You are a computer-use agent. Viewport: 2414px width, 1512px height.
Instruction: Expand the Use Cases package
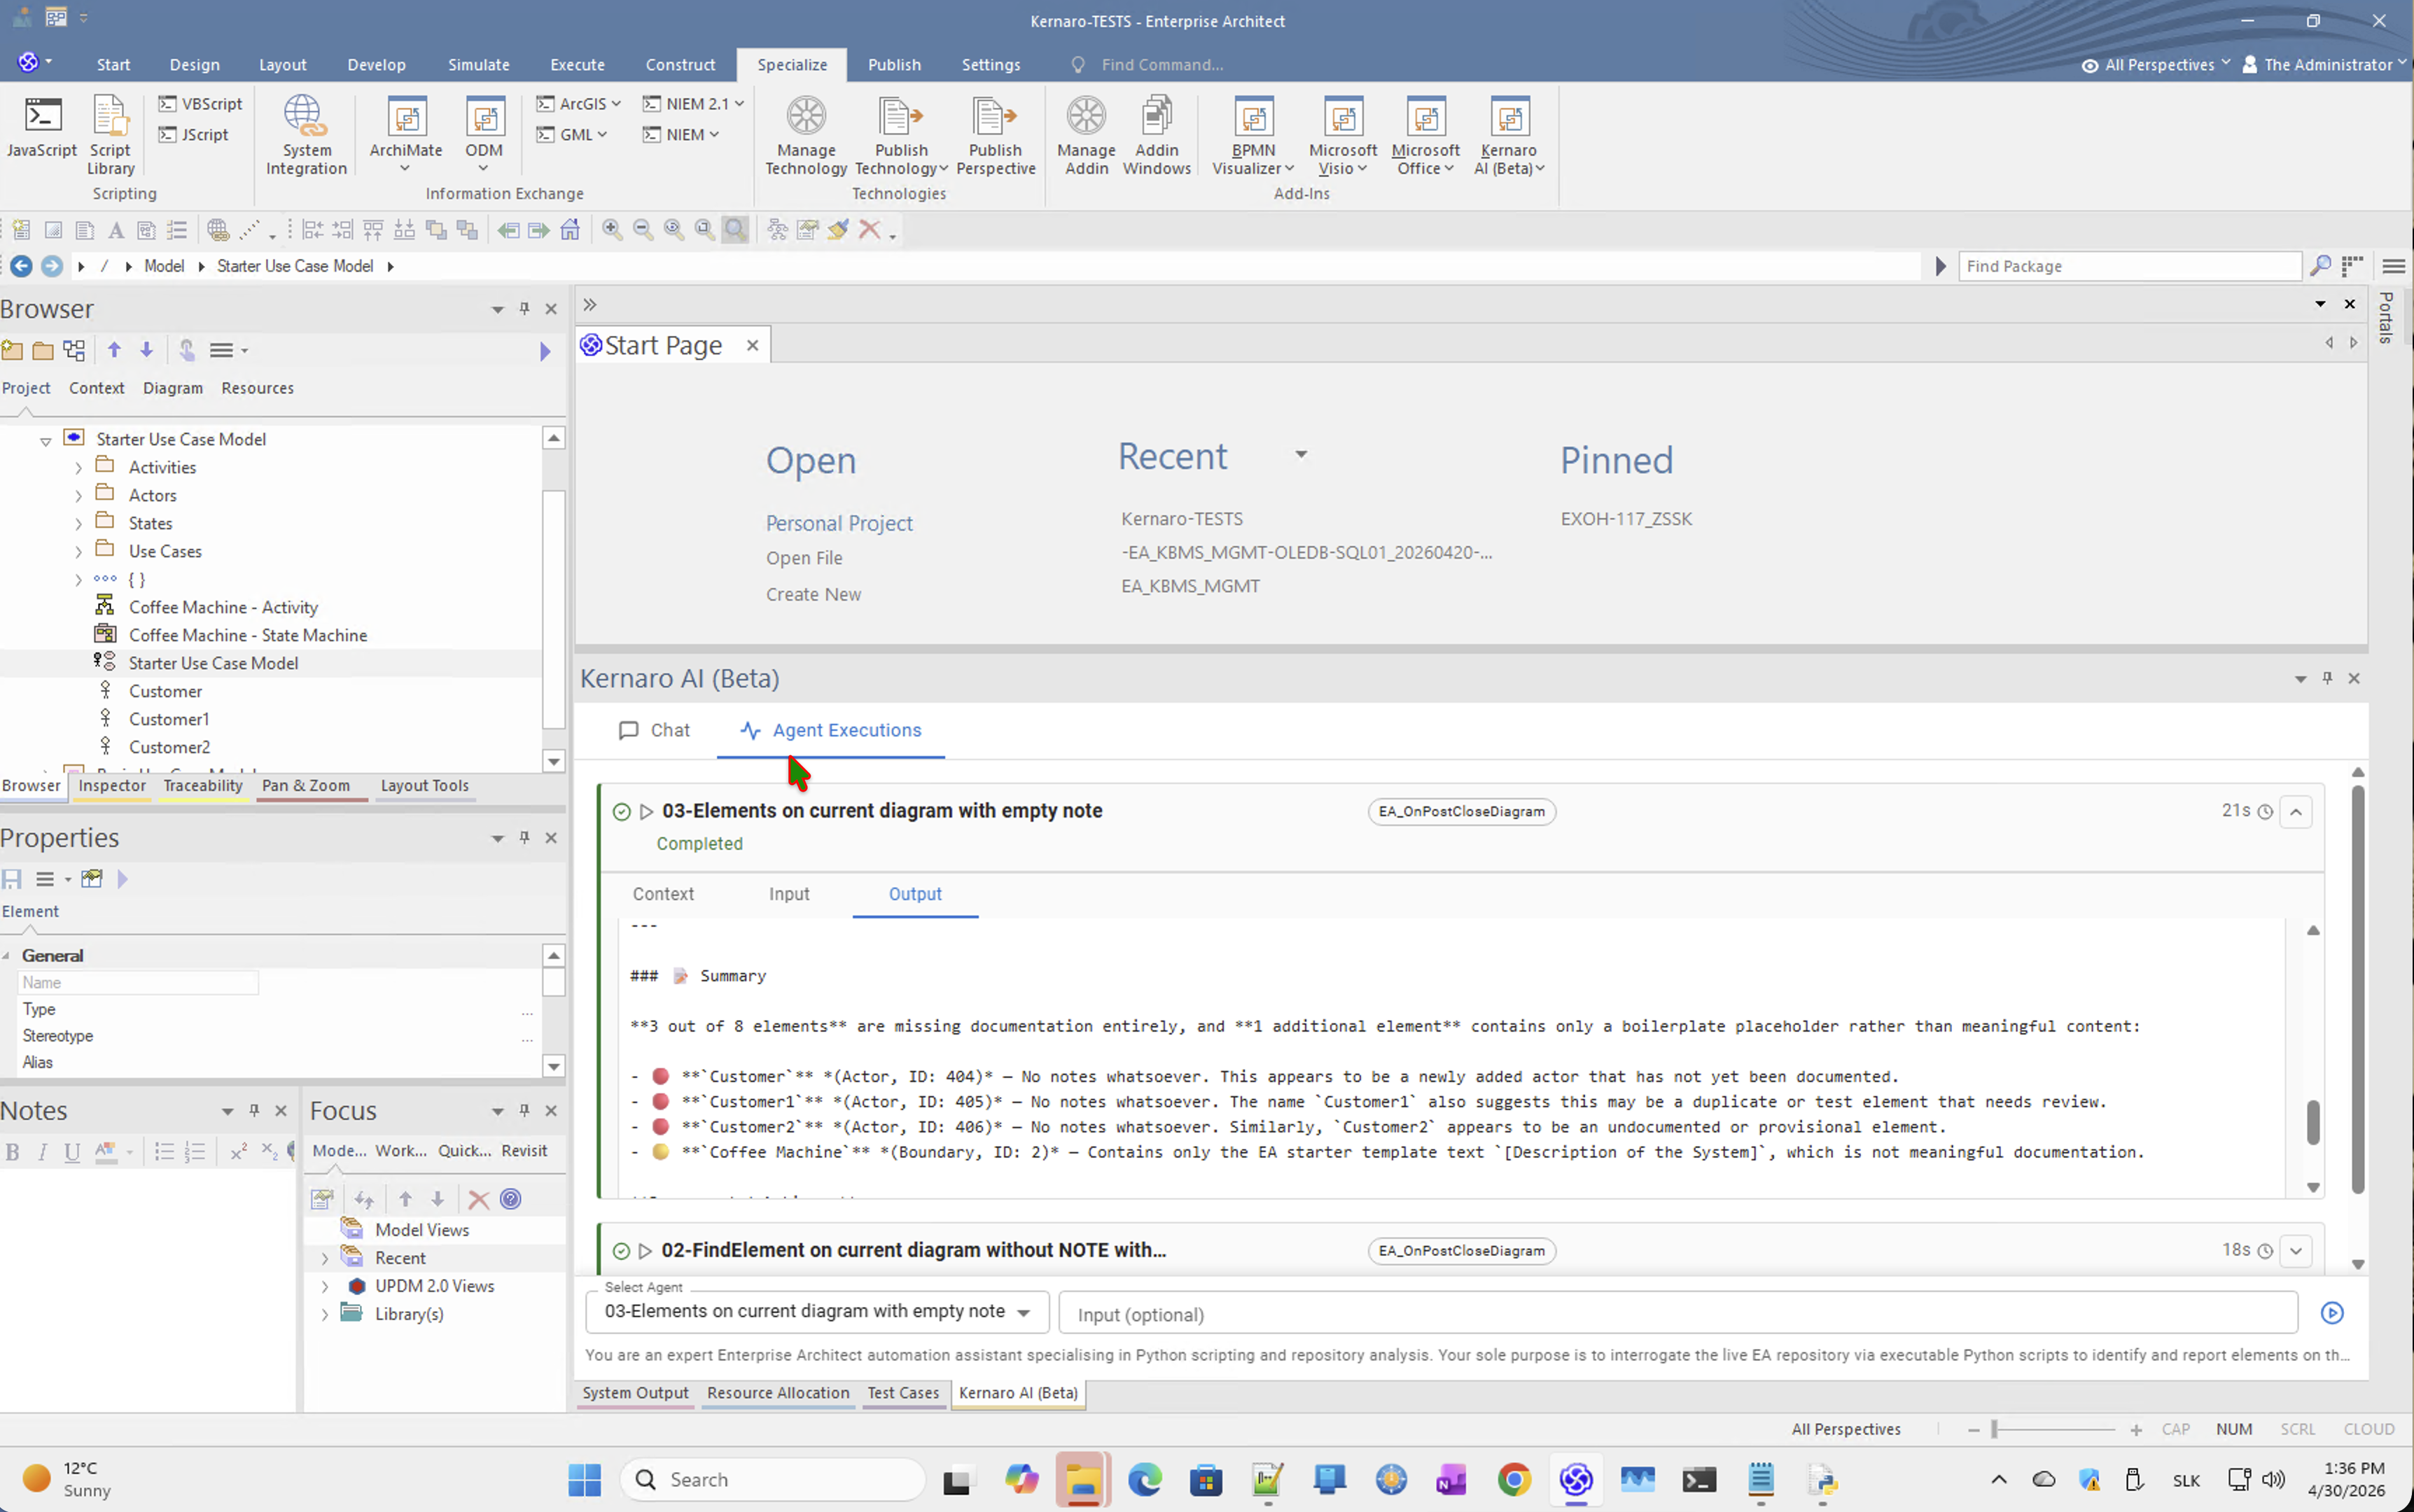pyautogui.click(x=79, y=552)
